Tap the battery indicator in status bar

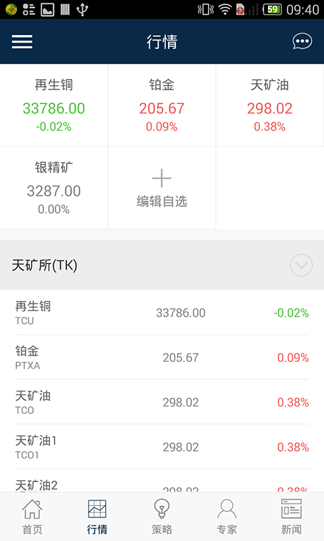click(272, 9)
